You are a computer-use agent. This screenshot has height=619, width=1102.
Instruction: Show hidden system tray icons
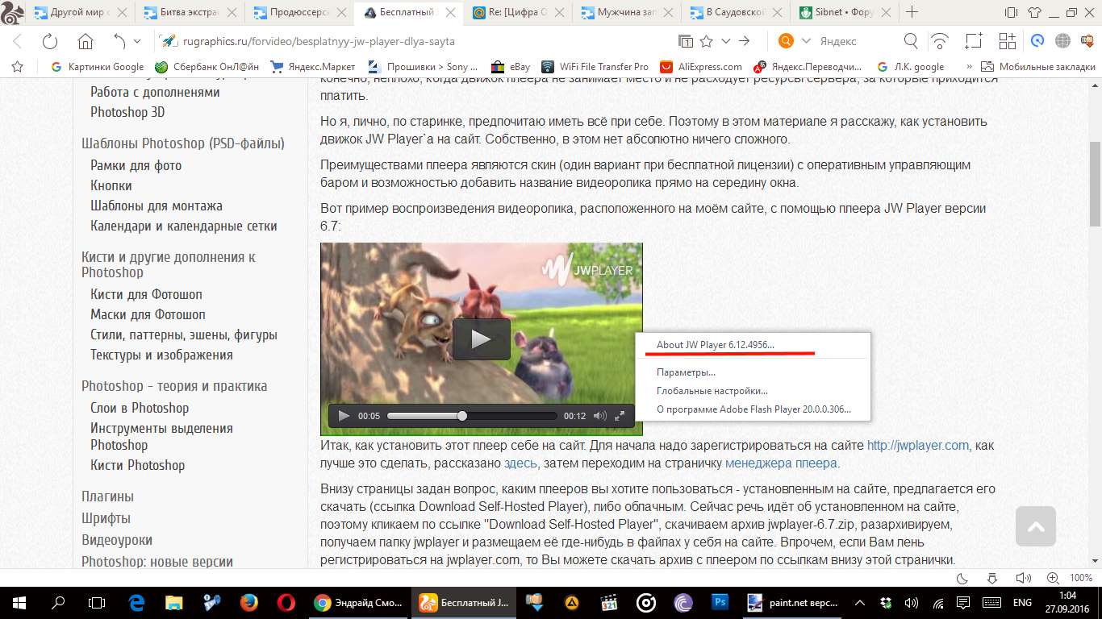pyautogui.click(x=858, y=602)
